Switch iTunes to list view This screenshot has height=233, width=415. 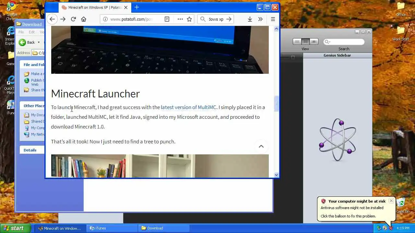(x=297, y=41)
